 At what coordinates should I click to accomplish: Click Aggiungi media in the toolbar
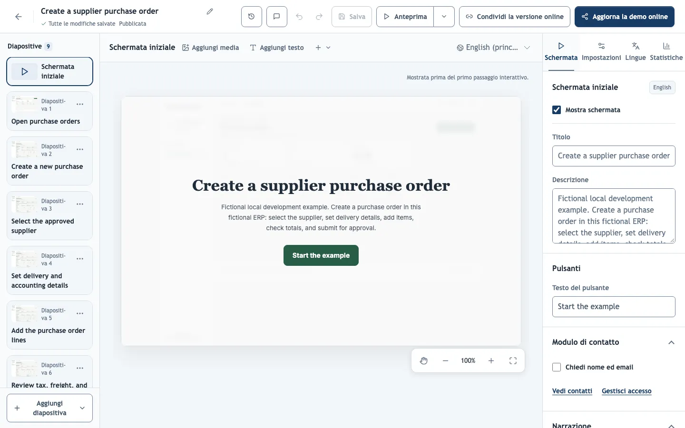[211, 48]
